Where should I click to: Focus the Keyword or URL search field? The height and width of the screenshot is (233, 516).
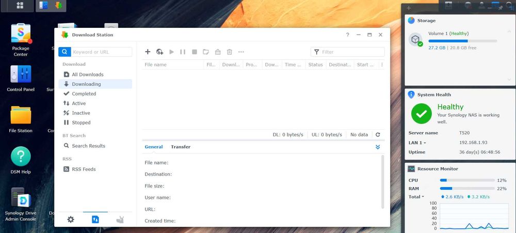[102, 52]
